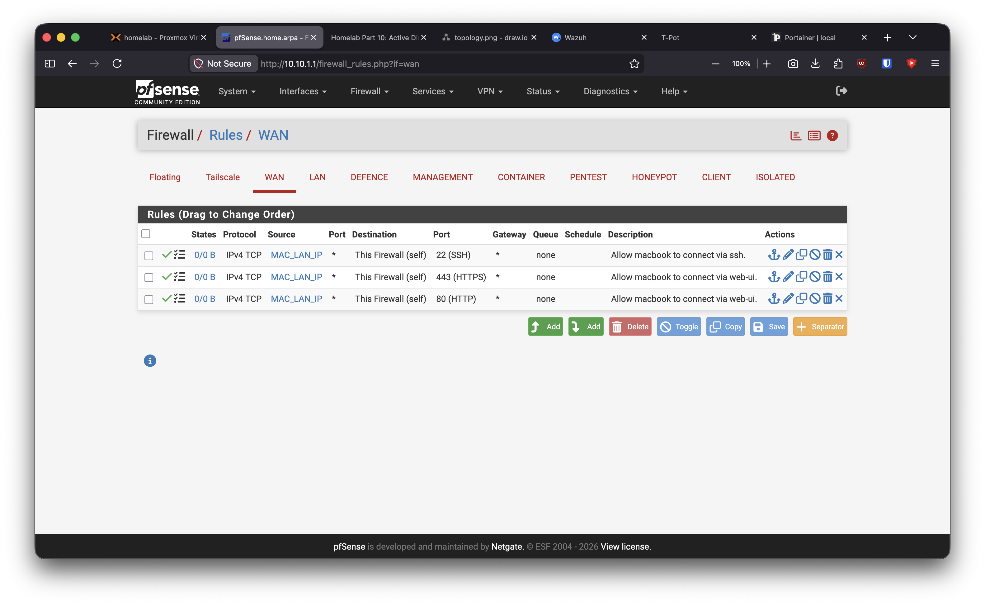This screenshot has height=605, width=985.
Task: Open the red help question mark icon
Action: [832, 136]
